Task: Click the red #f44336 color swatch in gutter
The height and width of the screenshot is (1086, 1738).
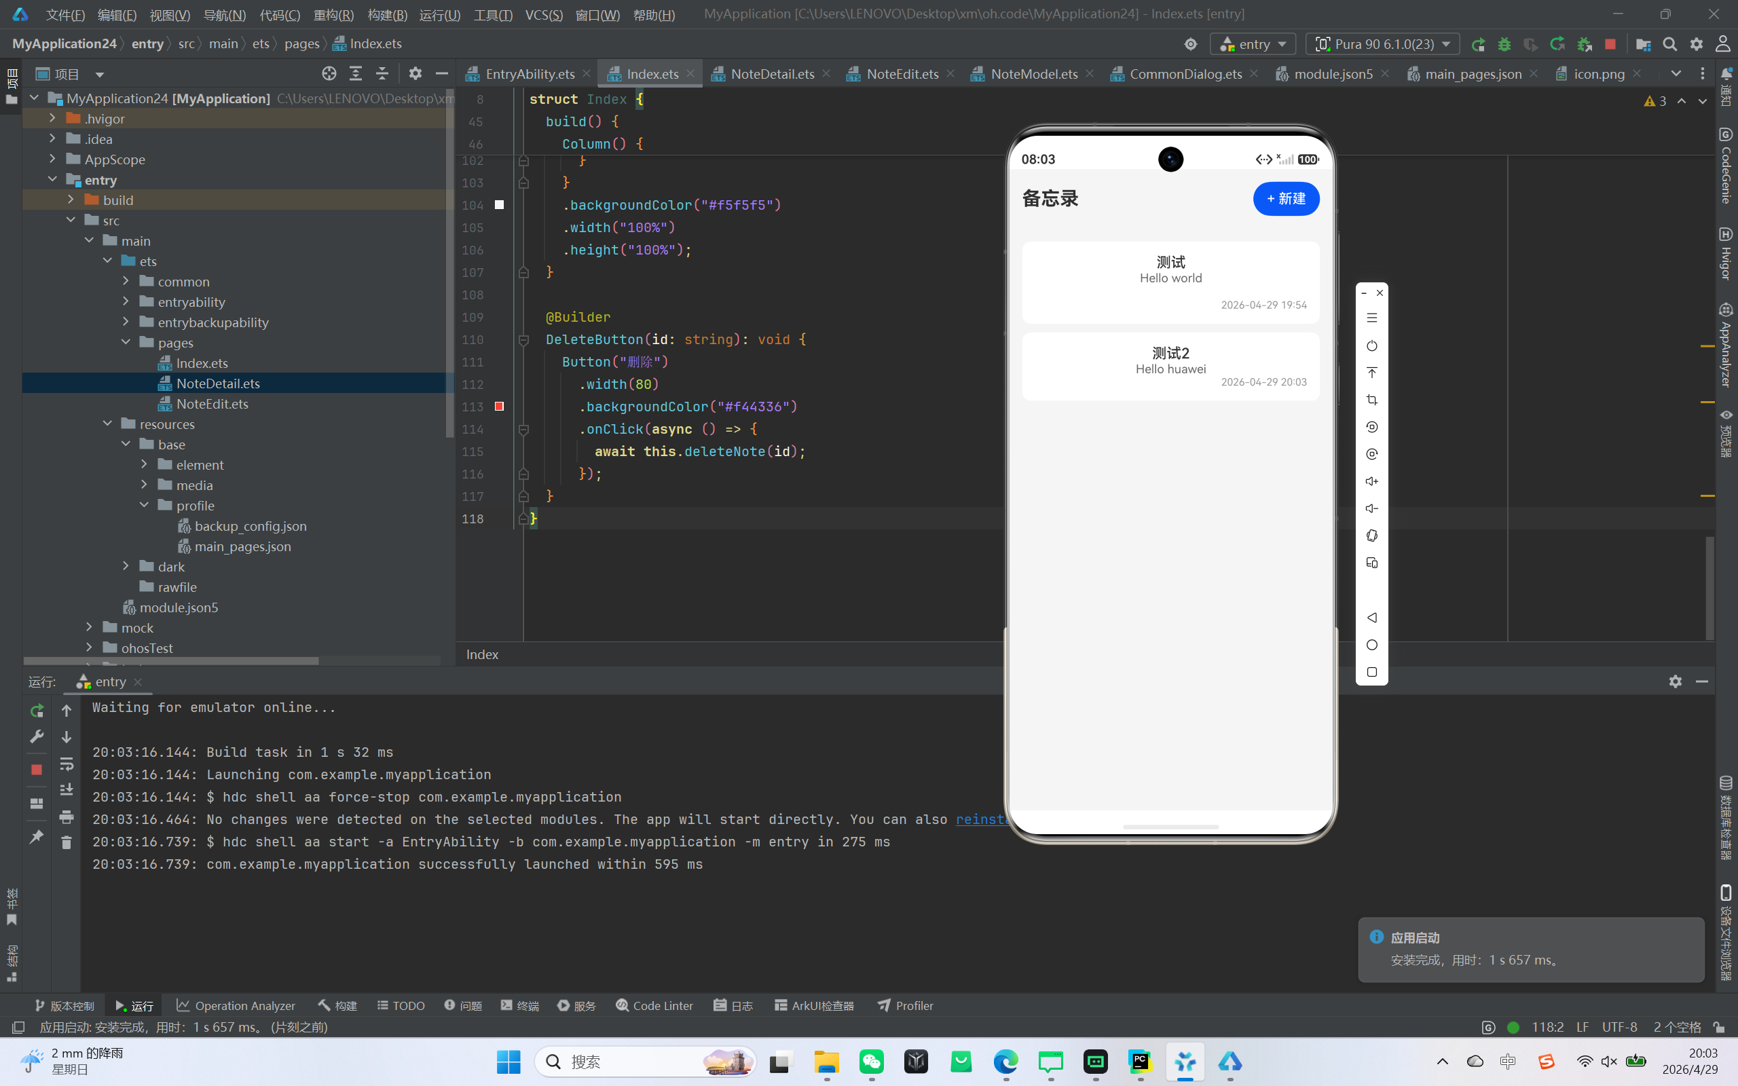Action: point(499,407)
